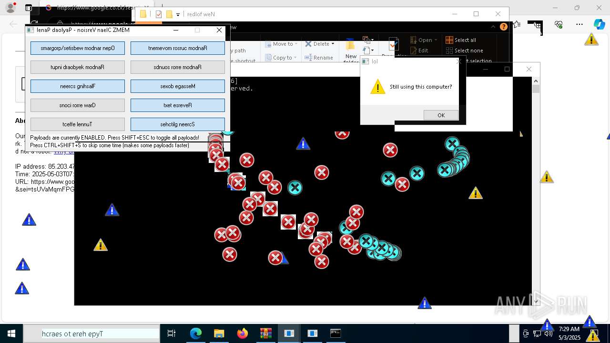
Task: Switch to the second window icon in taskbar
Action: tap(312, 333)
